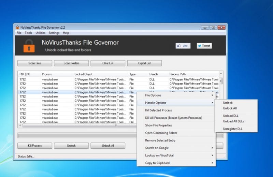Click the horizontal scrollbar thumb of the list
Screen dimensions: 273x177
(x=79, y=126)
